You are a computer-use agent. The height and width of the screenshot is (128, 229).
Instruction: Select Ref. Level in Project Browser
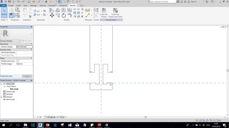(14, 89)
